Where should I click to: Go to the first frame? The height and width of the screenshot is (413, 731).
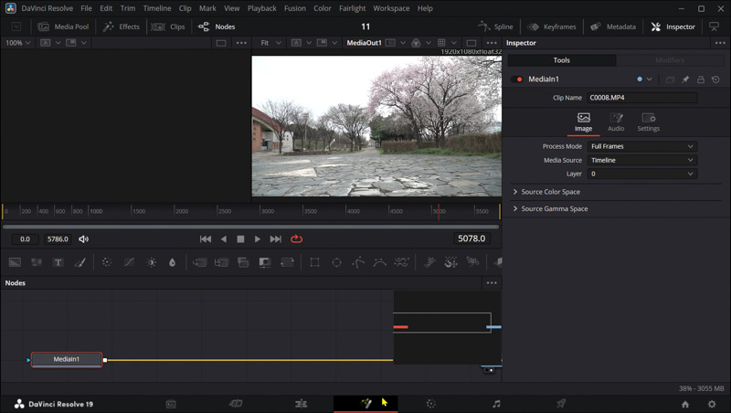[x=206, y=239]
